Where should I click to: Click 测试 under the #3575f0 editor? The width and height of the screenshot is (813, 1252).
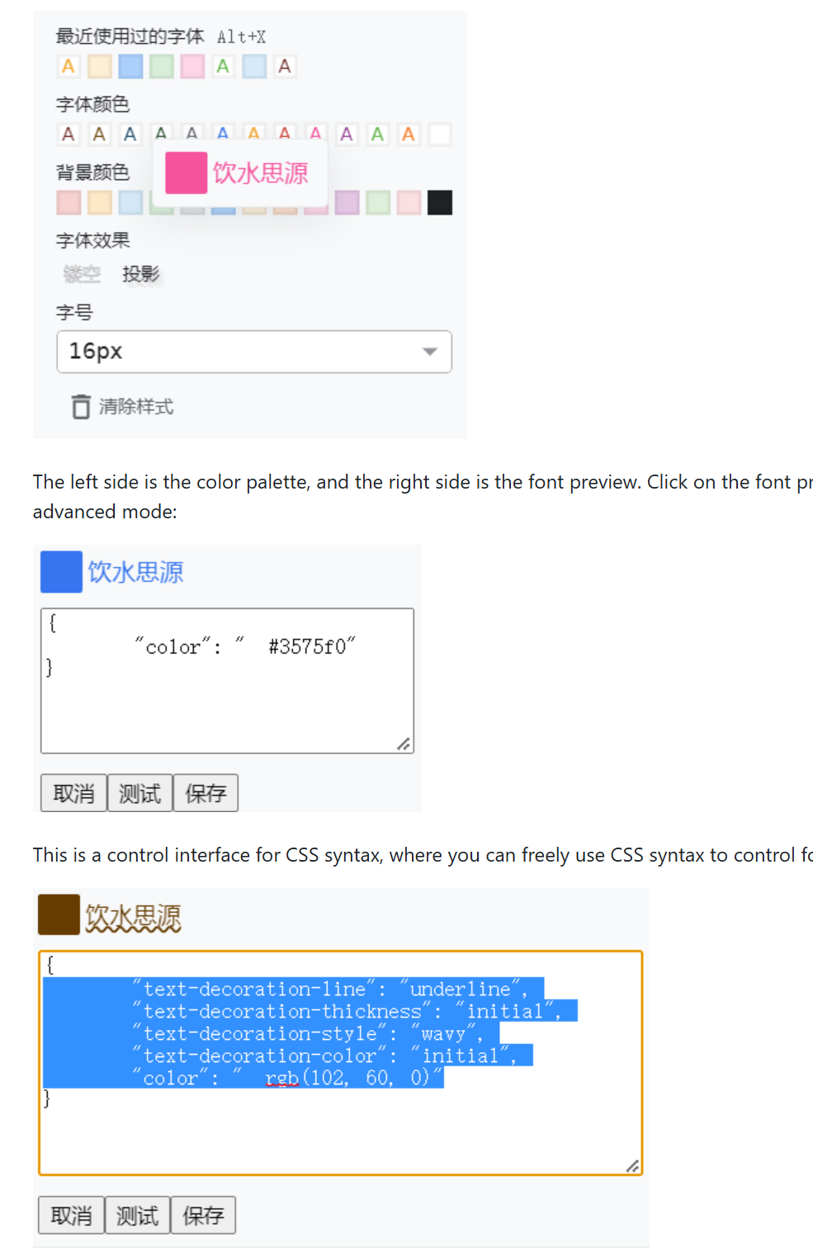click(139, 793)
